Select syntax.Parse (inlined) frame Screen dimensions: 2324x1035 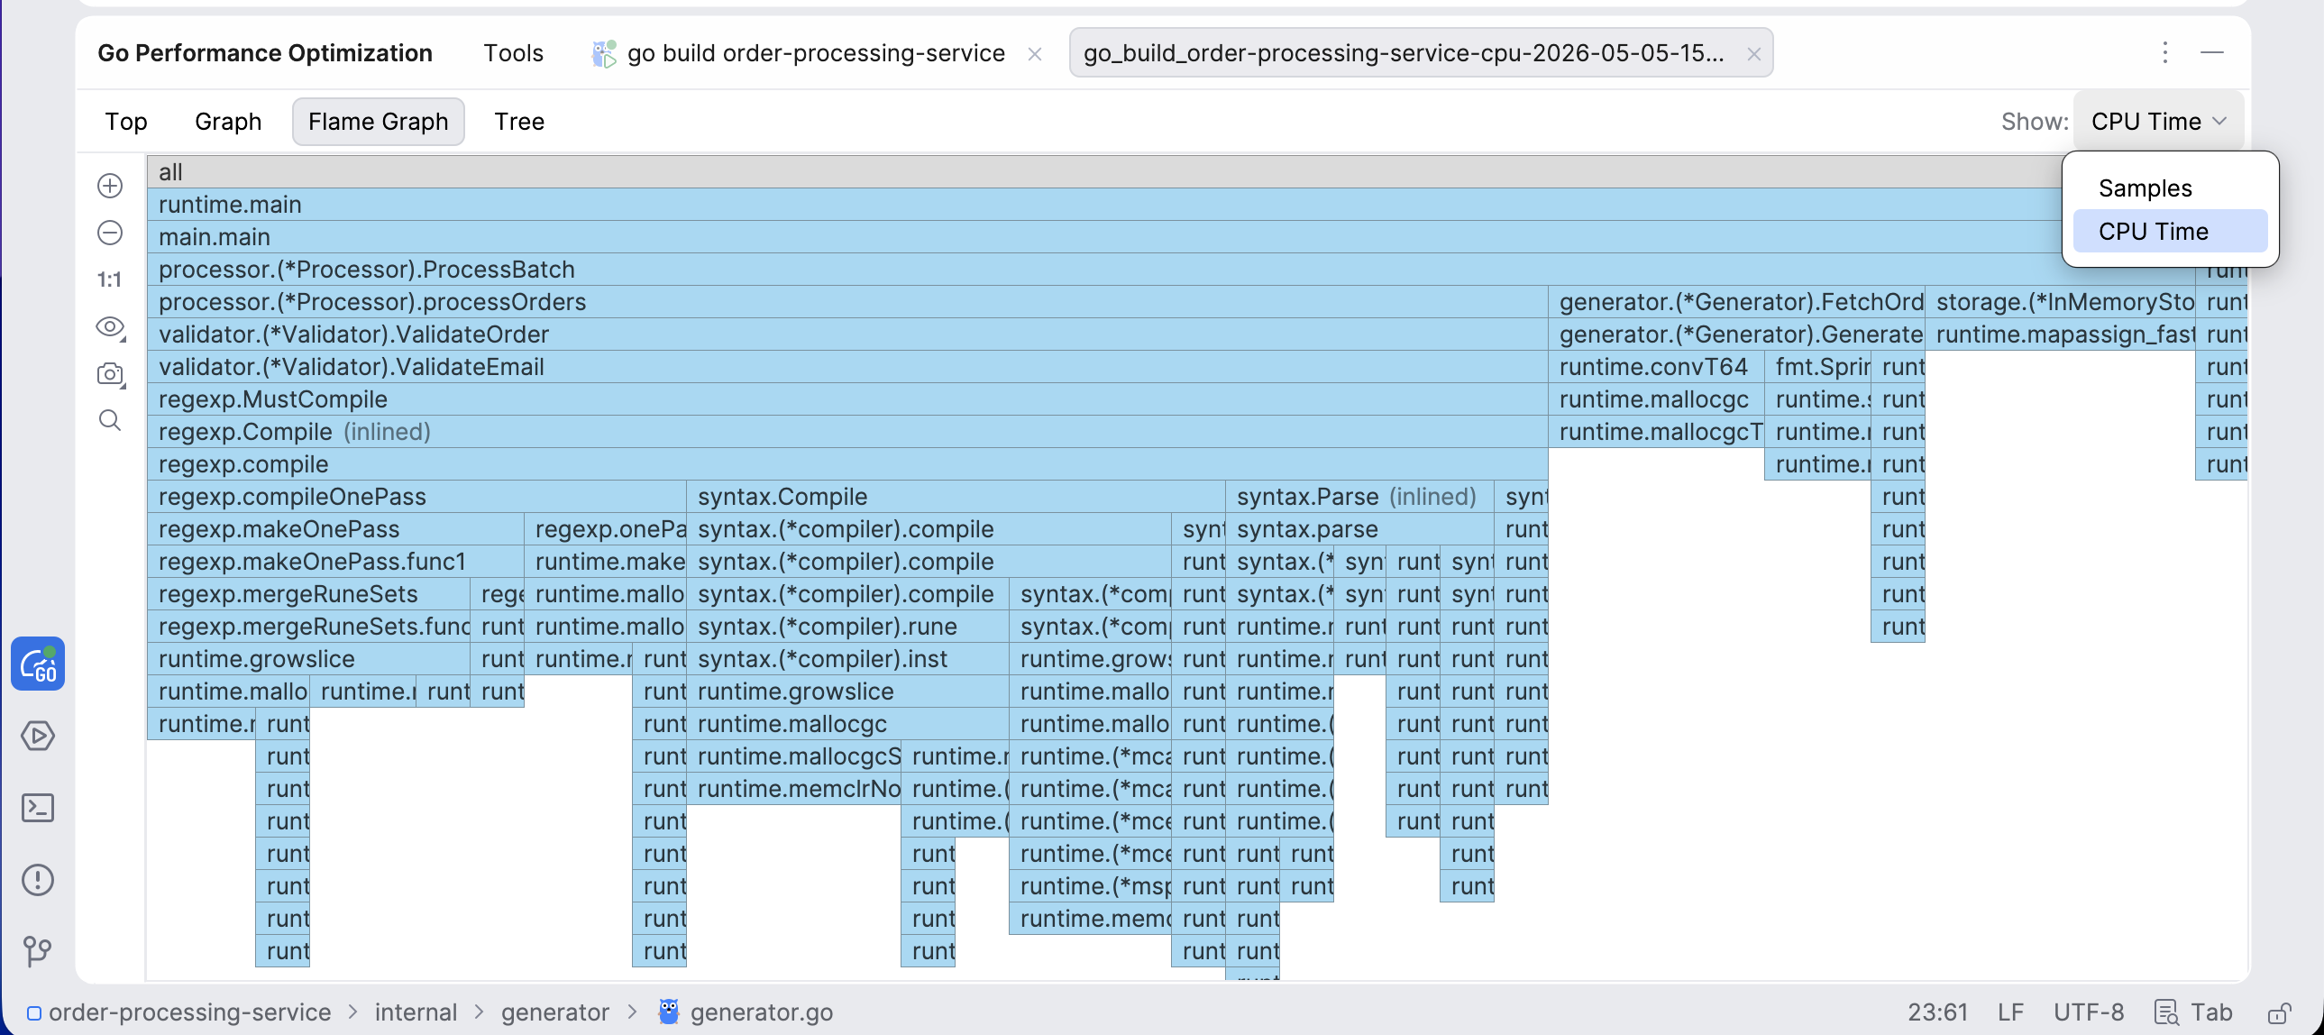click(1359, 497)
